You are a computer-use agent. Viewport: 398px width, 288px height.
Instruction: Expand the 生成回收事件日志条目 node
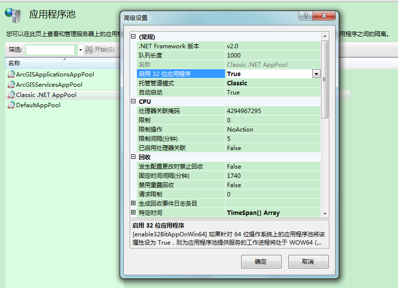pyautogui.click(x=133, y=204)
